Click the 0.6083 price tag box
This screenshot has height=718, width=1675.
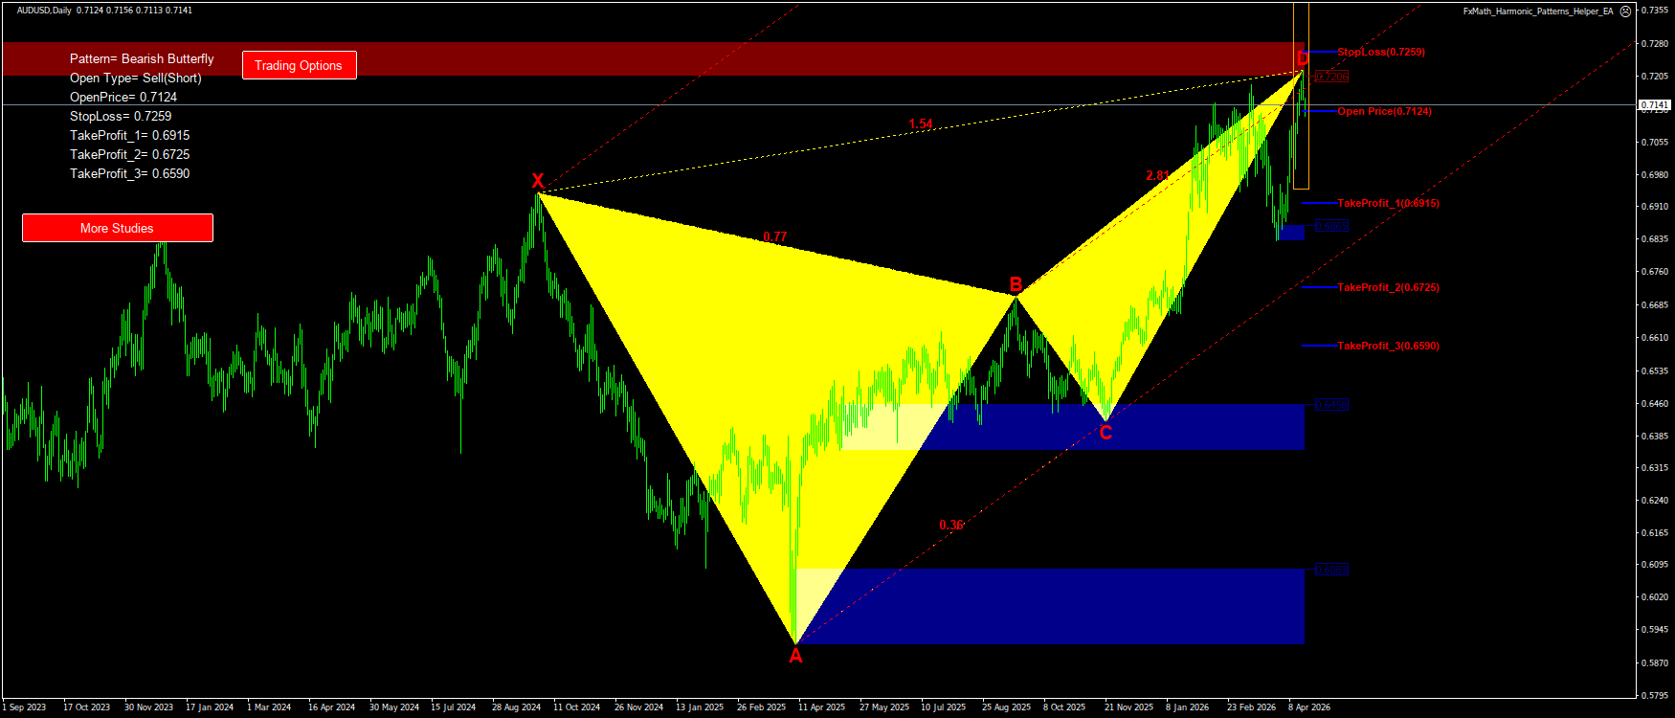click(1332, 570)
